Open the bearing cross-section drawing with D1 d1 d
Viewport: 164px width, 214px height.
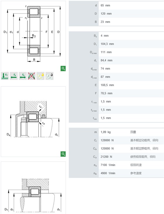[33, 36]
